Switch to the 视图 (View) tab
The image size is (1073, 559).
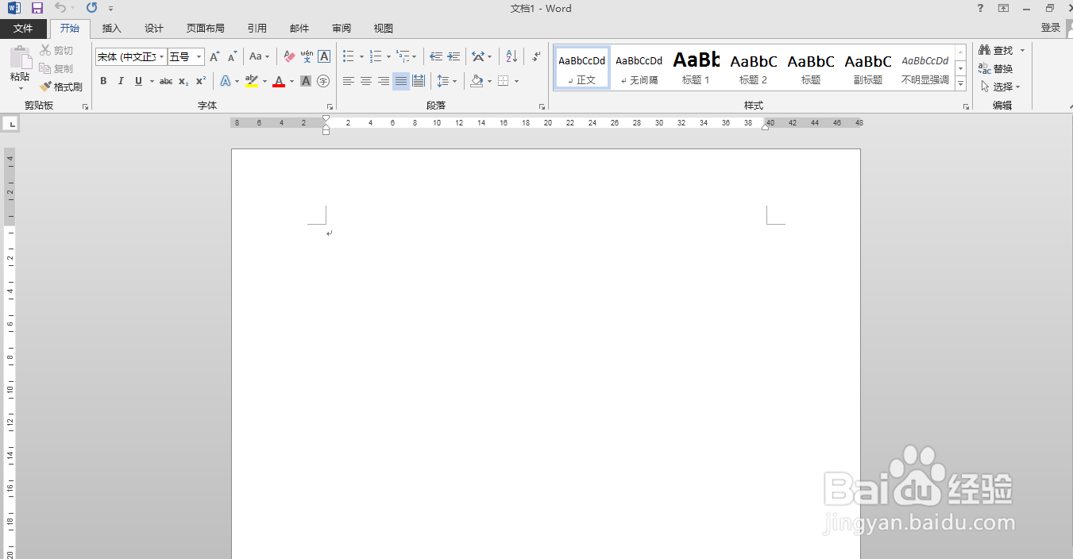point(384,29)
